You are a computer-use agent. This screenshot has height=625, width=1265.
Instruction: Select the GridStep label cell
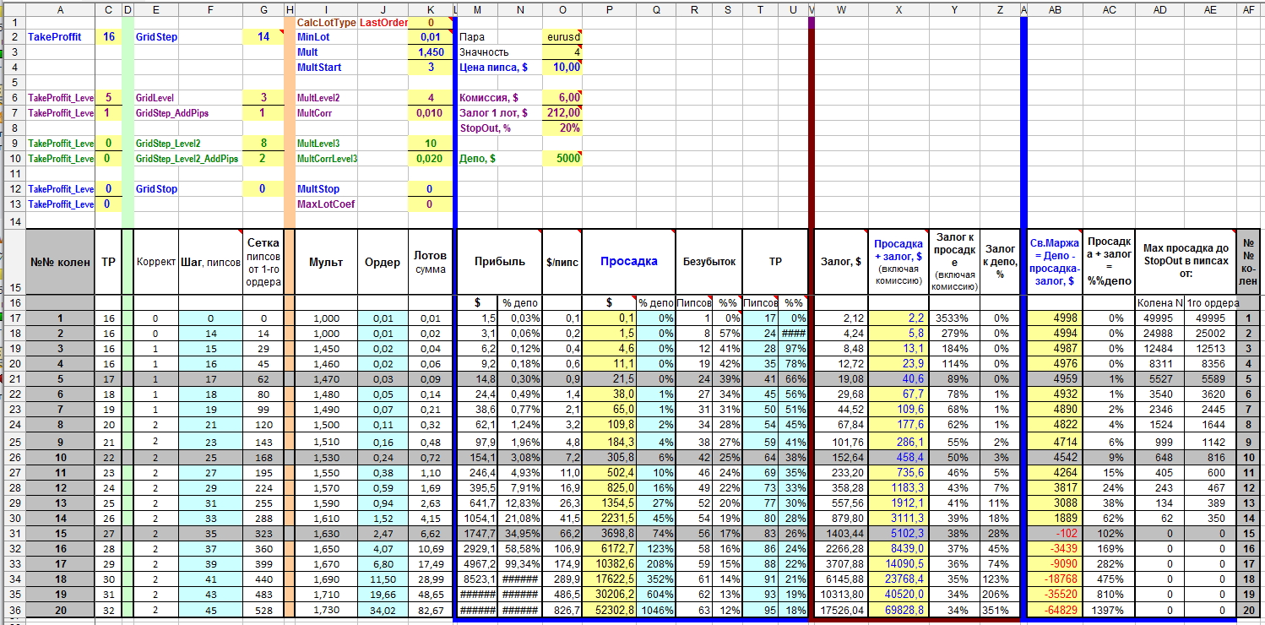187,37
